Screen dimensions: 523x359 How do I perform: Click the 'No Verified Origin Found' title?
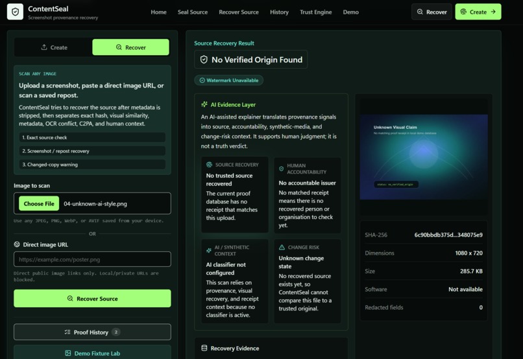click(x=257, y=60)
